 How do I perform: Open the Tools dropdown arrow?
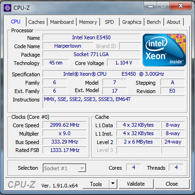coord(113,184)
